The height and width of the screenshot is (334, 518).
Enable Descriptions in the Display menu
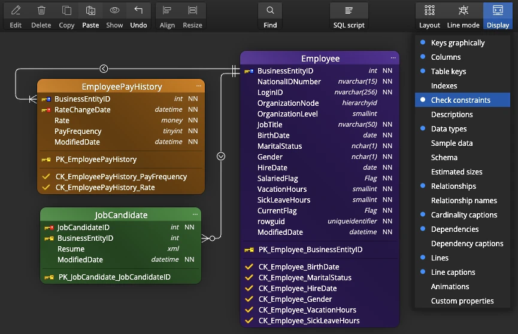[462, 114]
